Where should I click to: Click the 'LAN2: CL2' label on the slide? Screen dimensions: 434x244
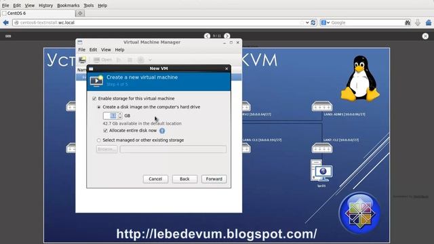click(341, 140)
